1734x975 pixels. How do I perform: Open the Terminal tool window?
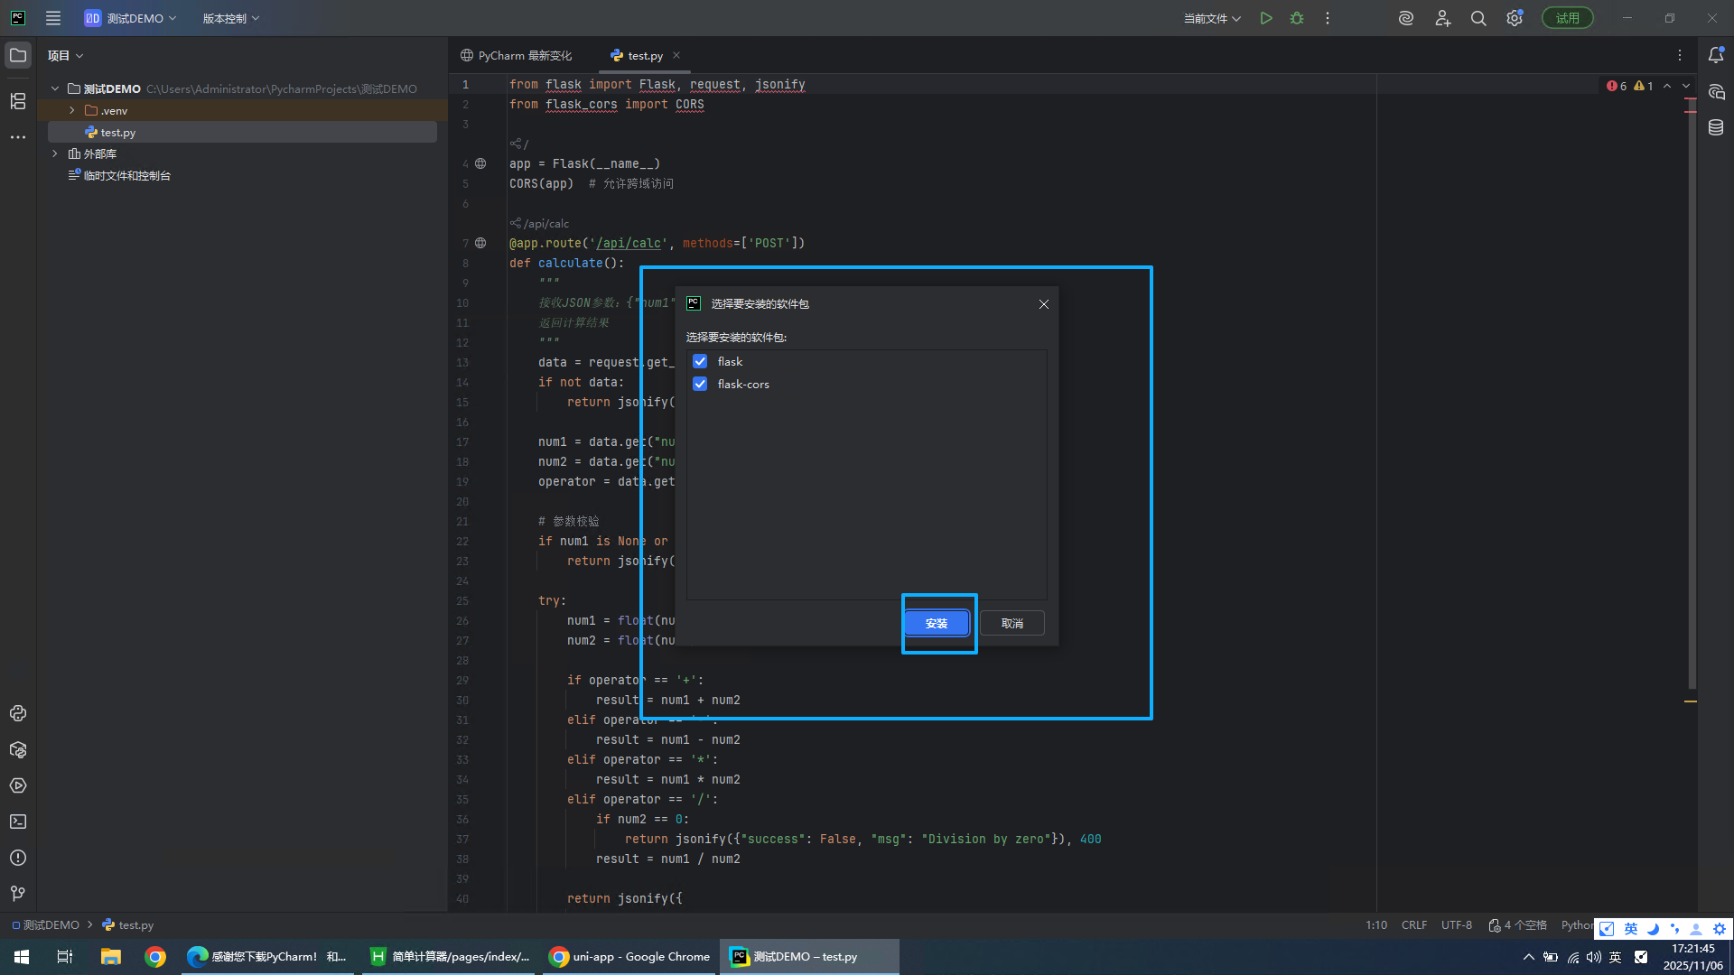pos(18,822)
